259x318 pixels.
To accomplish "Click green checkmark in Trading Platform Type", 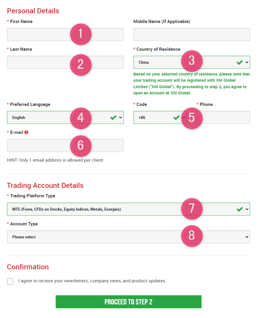I will [x=239, y=209].
